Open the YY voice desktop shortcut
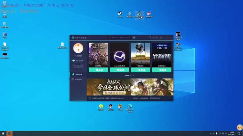The width and height of the screenshot is (243, 136). click(x=120, y=107)
